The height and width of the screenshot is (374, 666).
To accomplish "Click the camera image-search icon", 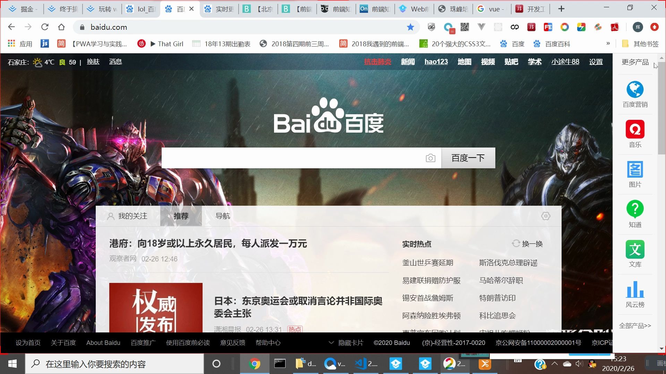I will tap(430, 158).
